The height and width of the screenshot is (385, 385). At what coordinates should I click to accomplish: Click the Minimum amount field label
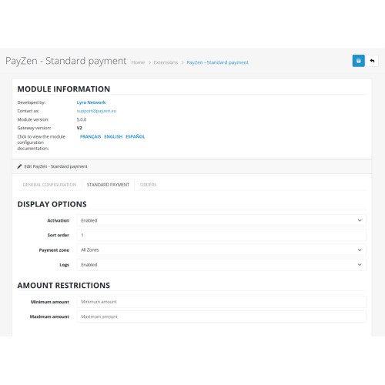click(x=50, y=302)
